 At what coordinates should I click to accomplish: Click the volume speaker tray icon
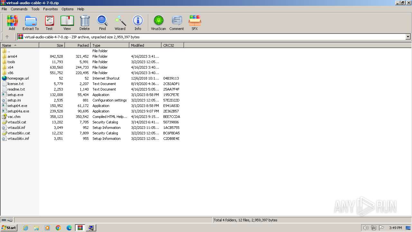click(x=366, y=228)
